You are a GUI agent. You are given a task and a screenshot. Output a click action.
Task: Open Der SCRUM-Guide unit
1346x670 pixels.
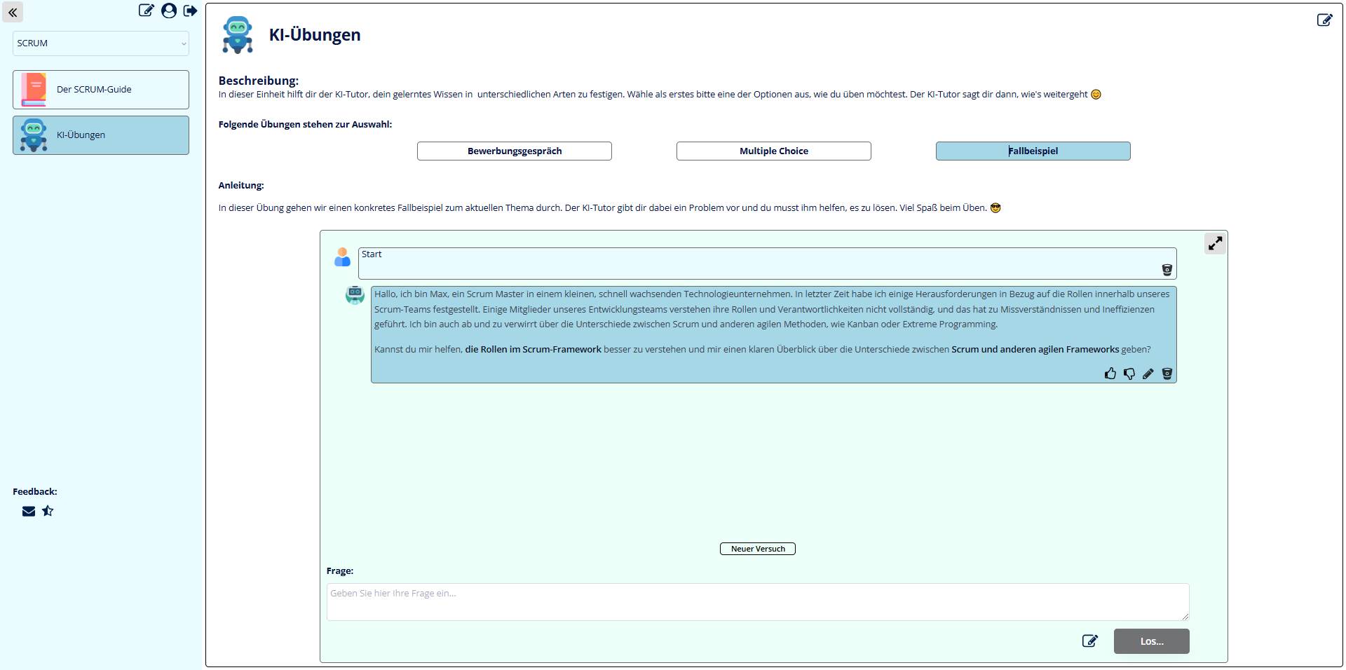[101, 90]
